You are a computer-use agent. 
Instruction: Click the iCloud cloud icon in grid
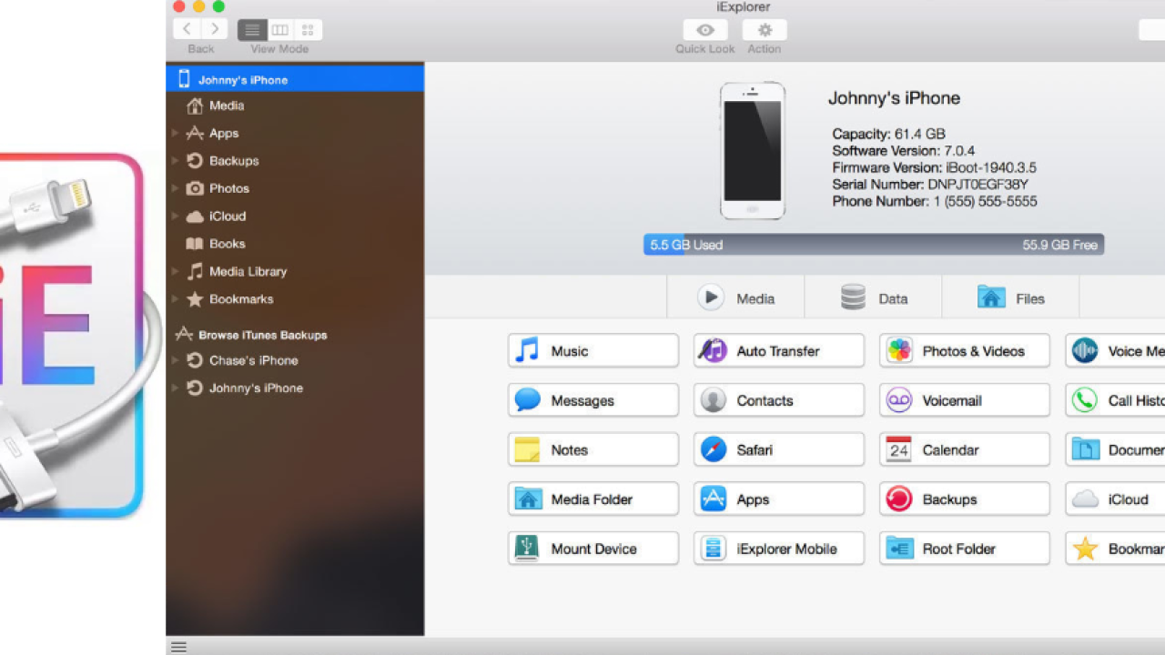pos(1085,499)
